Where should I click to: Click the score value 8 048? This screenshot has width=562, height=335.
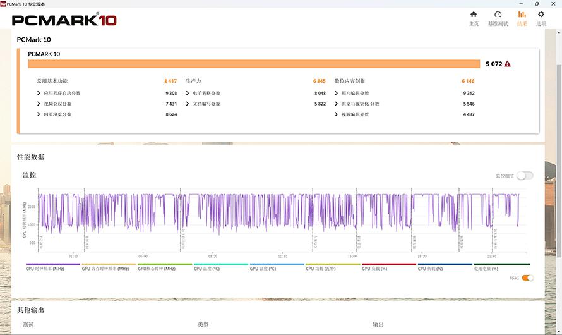[320, 94]
